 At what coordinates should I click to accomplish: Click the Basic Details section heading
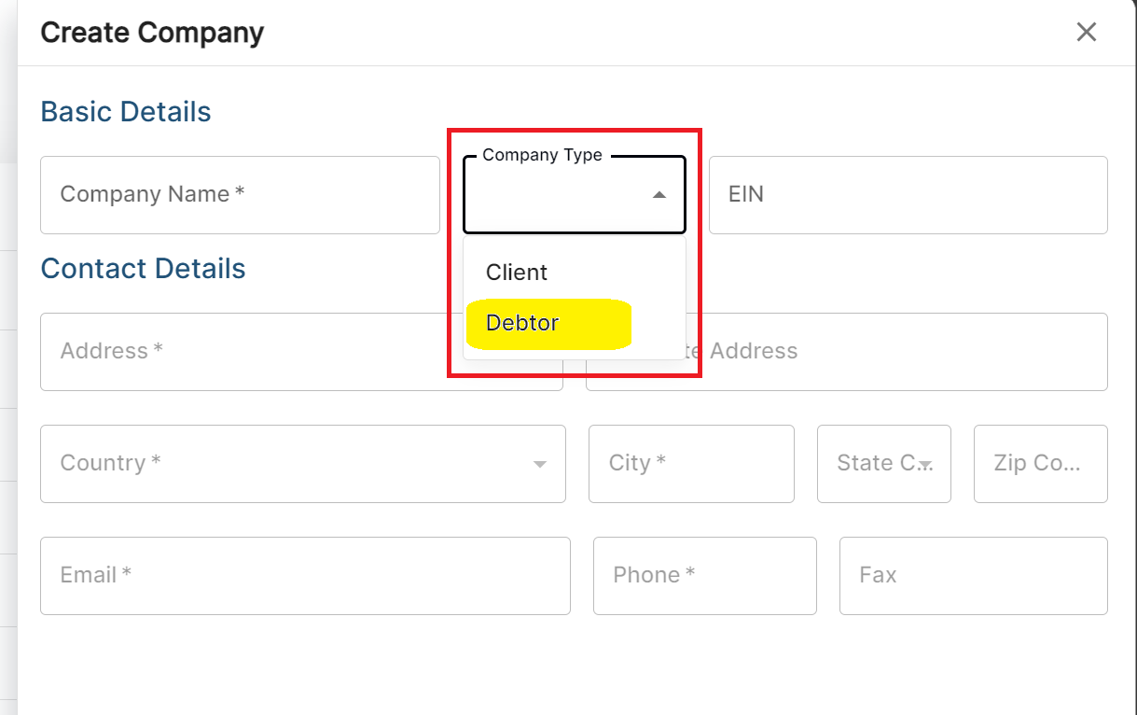[125, 111]
